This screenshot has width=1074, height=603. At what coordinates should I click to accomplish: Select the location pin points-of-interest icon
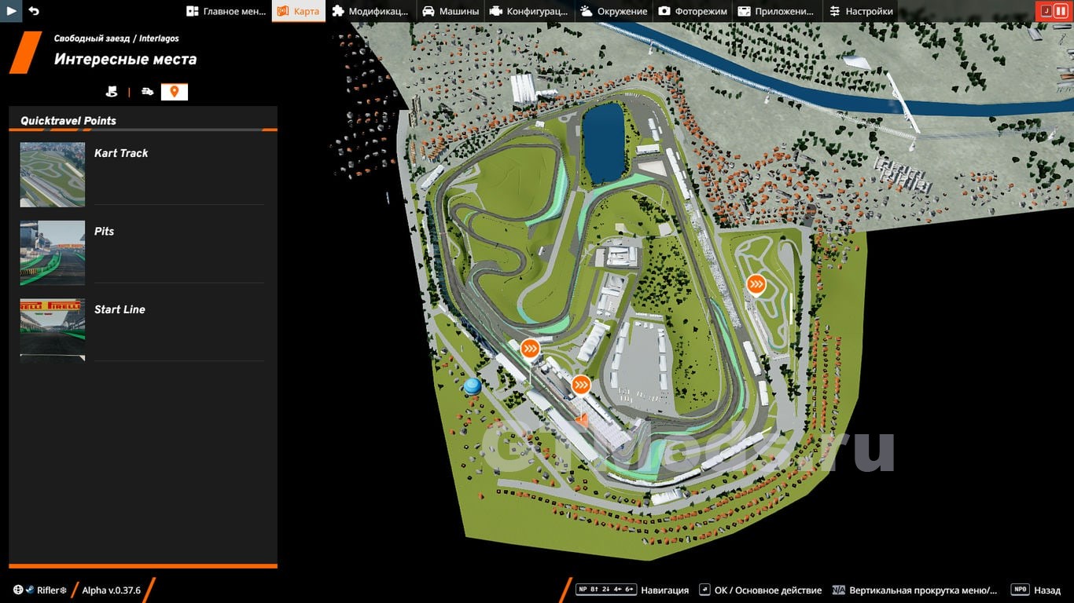tap(175, 92)
